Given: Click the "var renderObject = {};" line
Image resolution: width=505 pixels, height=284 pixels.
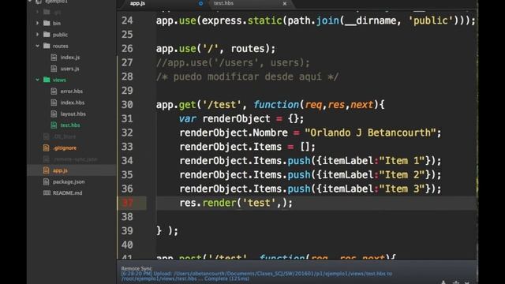Looking at the screenshot, I should pyautogui.click(x=241, y=119).
